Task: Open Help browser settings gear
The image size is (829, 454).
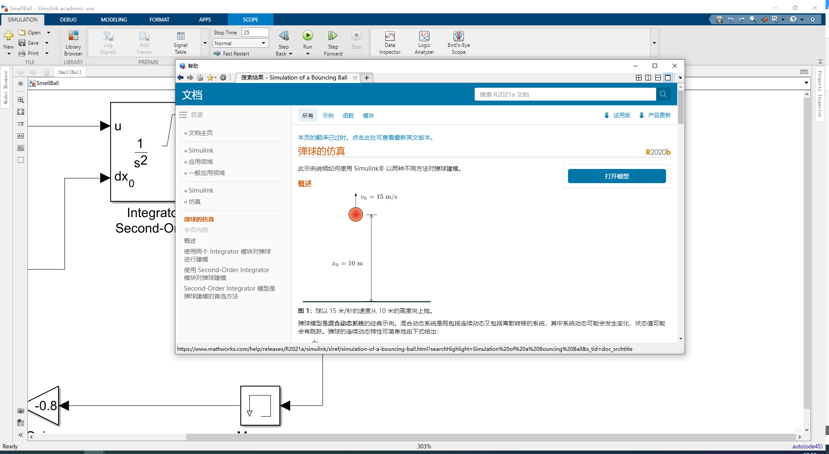Action: click(223, 77)
